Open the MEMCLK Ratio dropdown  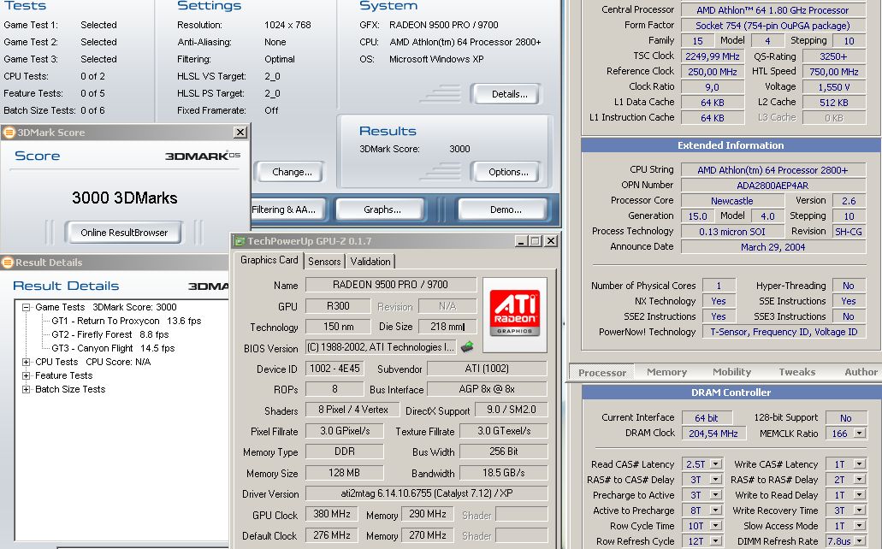pyautogui.click(x=860, y=433)
